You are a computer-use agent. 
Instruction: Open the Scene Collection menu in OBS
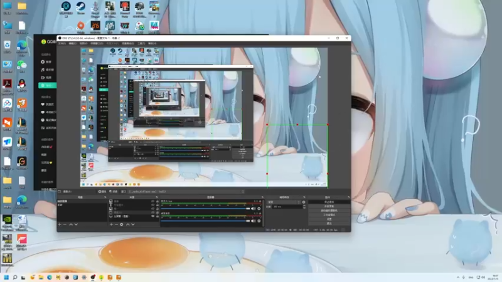coord(128,43)
